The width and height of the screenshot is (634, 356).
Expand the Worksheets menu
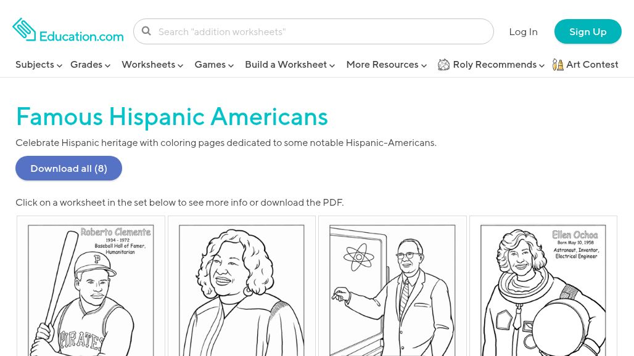click(152, 65)
